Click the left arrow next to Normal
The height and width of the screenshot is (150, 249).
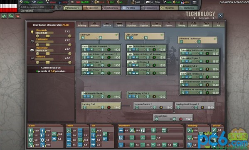[x=195, y=18]
